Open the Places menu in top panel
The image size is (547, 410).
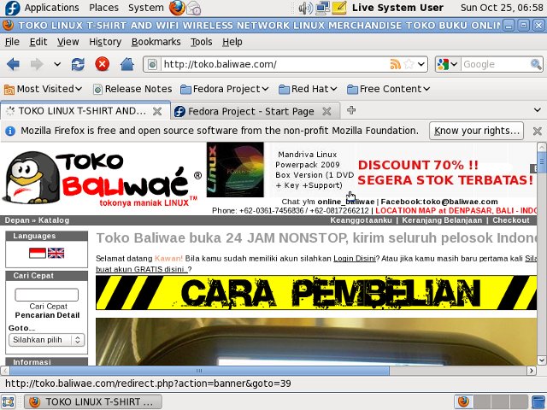(103, 8)
